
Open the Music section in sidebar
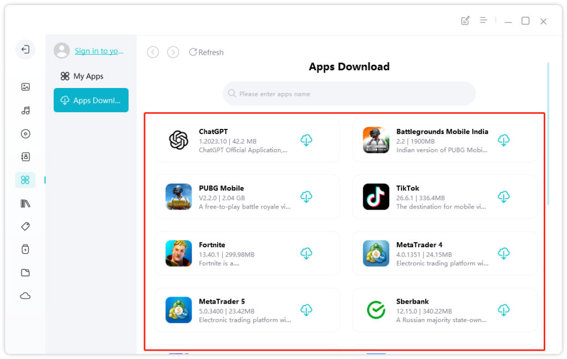(25, 110)
